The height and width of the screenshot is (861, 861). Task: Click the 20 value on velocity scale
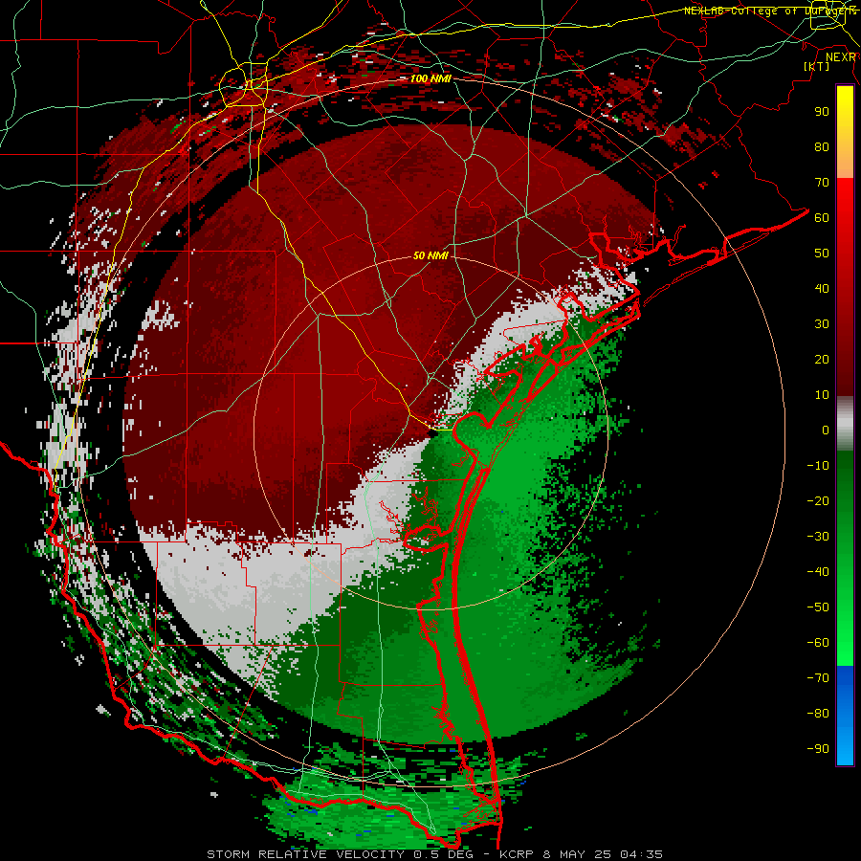(822, 359)
